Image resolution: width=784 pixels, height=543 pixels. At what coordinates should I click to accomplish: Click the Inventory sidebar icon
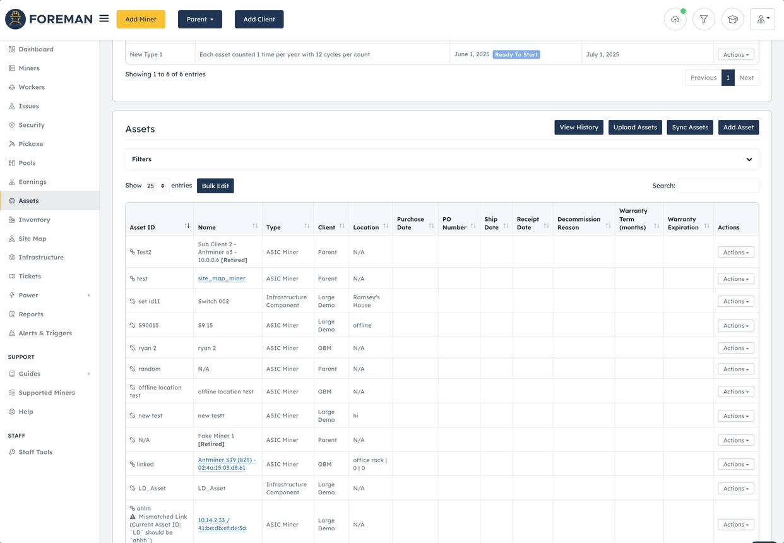[x=12, y=220]
